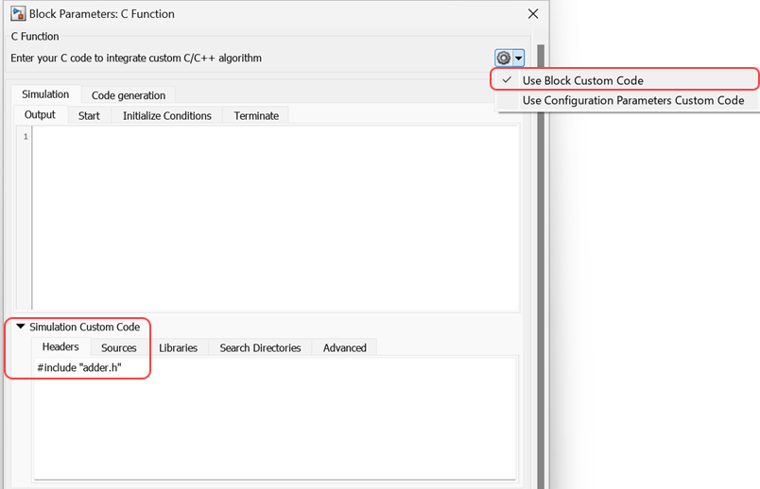
Task: Click the Advanced tab
Action: click(x=344, y=348)
